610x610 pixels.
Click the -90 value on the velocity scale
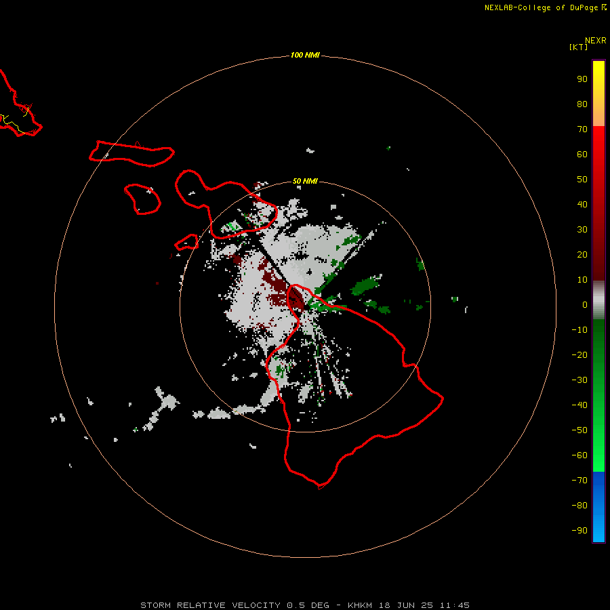(x=579, y=531)
